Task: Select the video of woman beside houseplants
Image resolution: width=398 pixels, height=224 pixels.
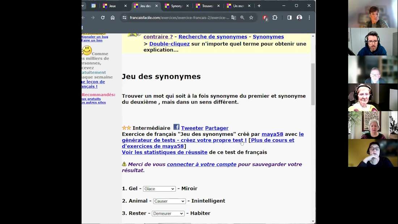Action: [373, 125]
